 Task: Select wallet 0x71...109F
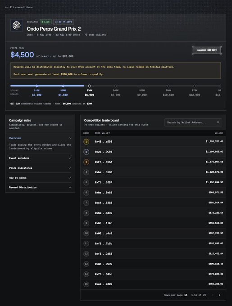pyautogui.click(x=104, y=182)
